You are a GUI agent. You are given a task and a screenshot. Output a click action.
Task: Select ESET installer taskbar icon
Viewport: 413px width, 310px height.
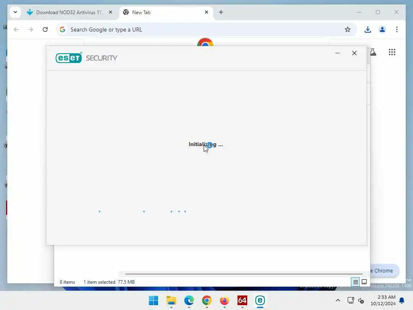(260, 300)
